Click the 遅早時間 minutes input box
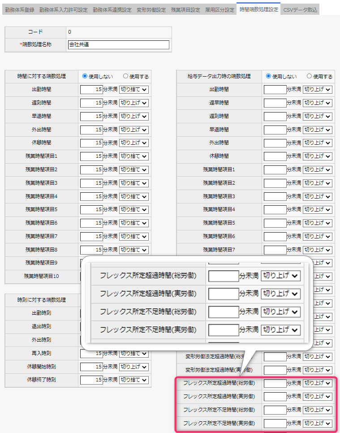 pos(275,103)
